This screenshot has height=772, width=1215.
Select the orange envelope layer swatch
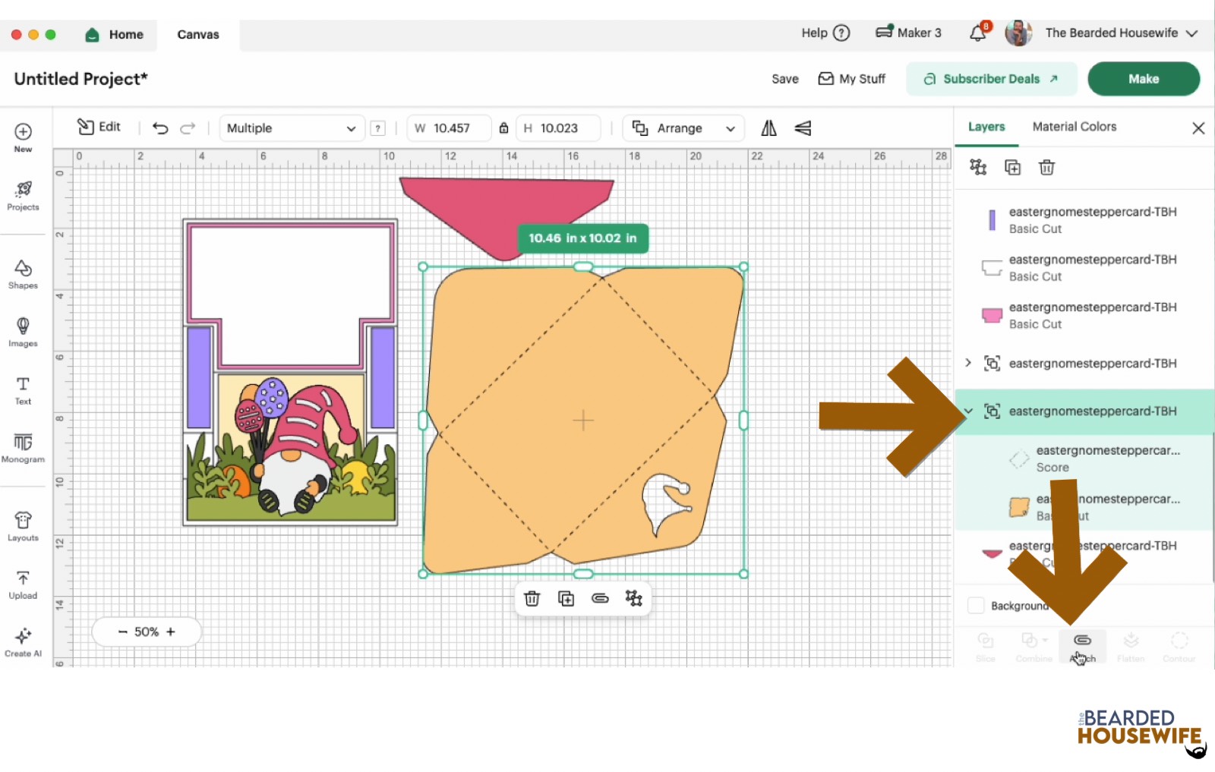tap(1019, 507)
